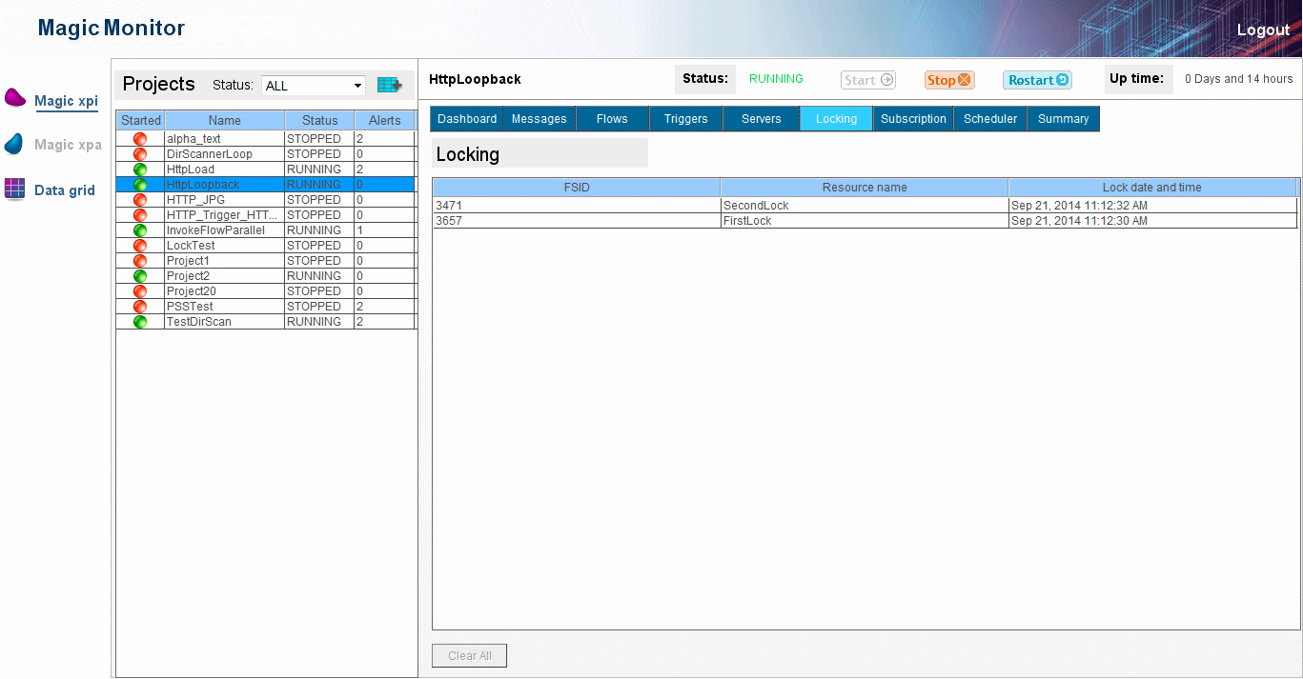Open the projects Status ALL dropdown
This screenshot has width=1303, height=679.
314,86
